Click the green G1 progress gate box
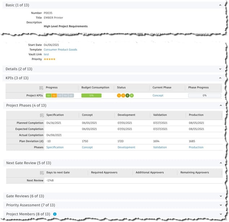The height and width of the screenshot is (222, 229). tap(48, 96)
